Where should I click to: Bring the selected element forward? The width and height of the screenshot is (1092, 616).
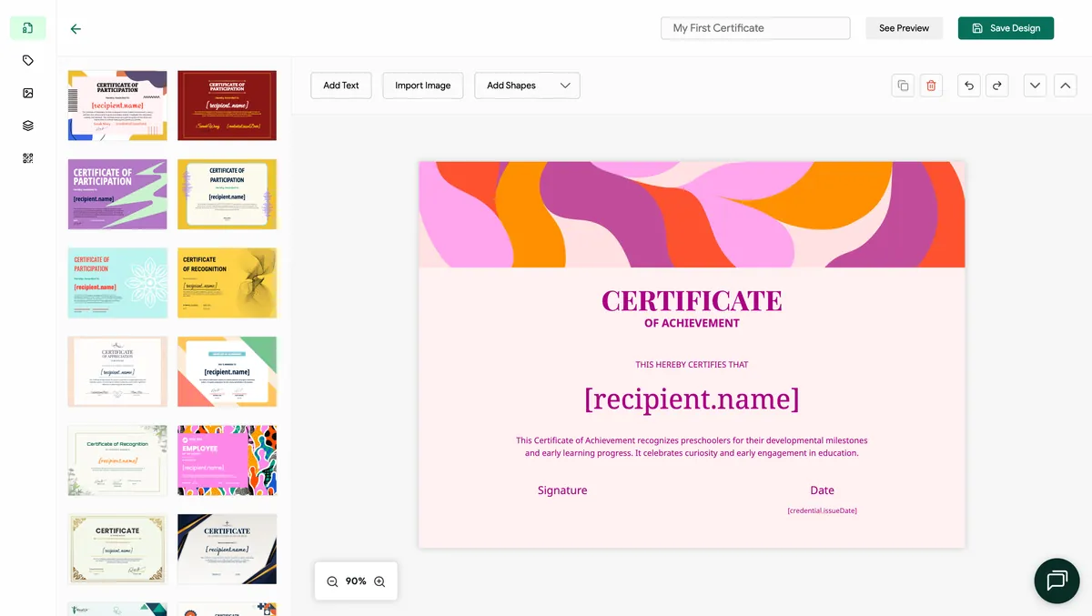pos(1065,85)
